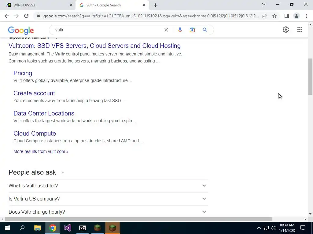Switch to Chrome in the taskbar
313x234 pixels.
pos(53,228)
